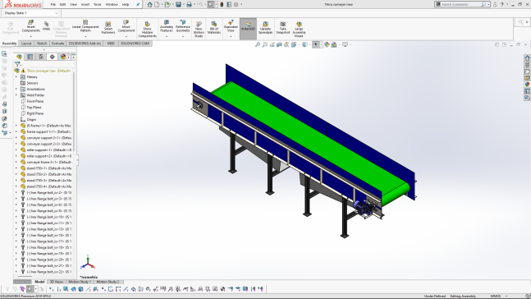Click Smart Fasteners tool
Screen dimensions: 531x299
[x=108, y=27]
